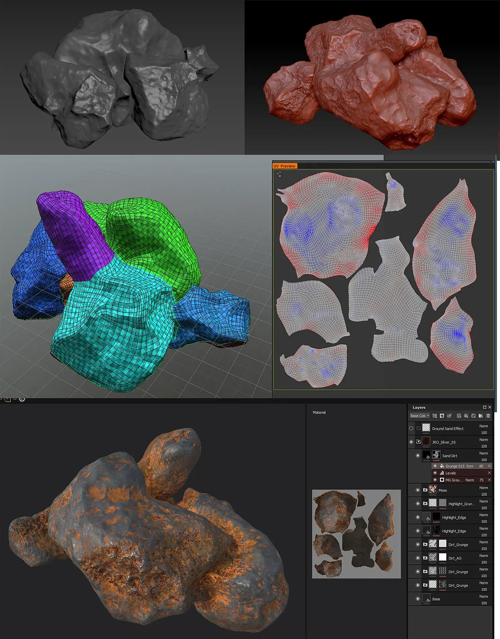
Task: Open blend mode Norm of Ground Sand Effect
Action: [484, 426]
